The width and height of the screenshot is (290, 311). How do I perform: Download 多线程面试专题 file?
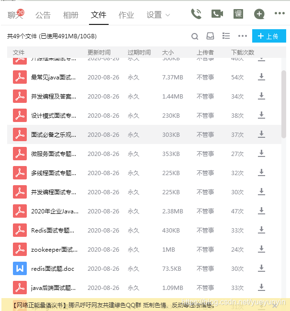click(x=261, y=173)
